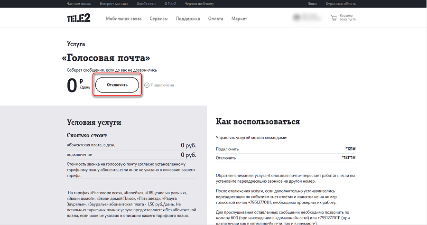Open Сервисы menu
Image resolution: width=427 pixels, height=225 pixels.
(158, 19)
